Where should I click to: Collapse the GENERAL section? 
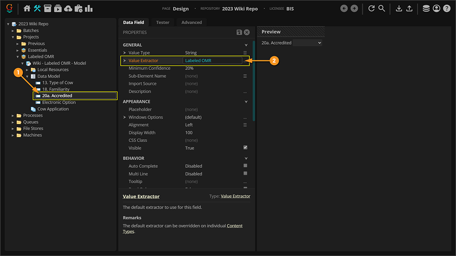(246, 45)
